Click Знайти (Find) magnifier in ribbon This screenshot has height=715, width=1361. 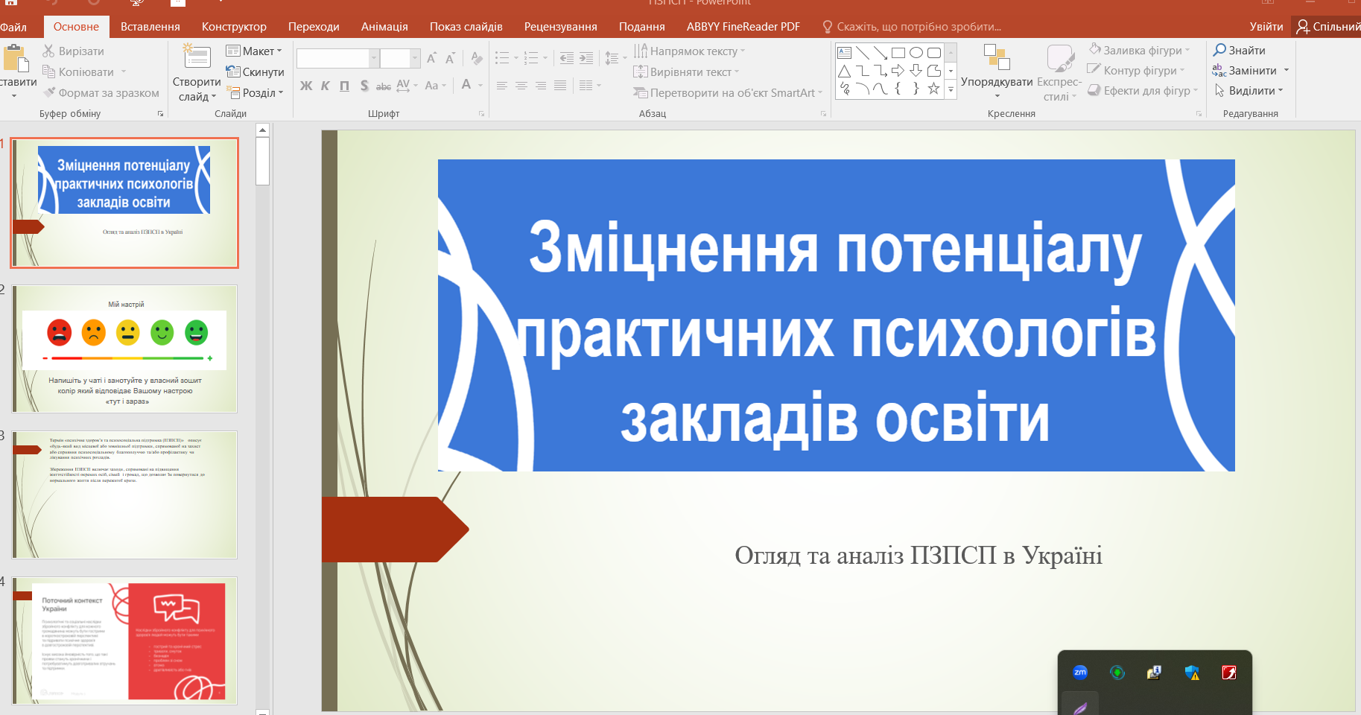tap(1240, 50)
